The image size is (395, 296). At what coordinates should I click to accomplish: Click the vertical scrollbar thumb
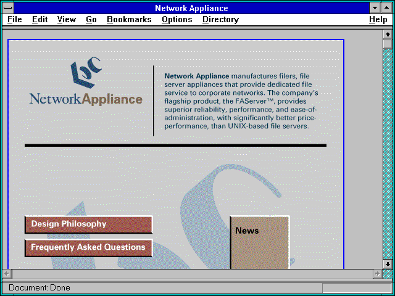(x=388, y=44)
